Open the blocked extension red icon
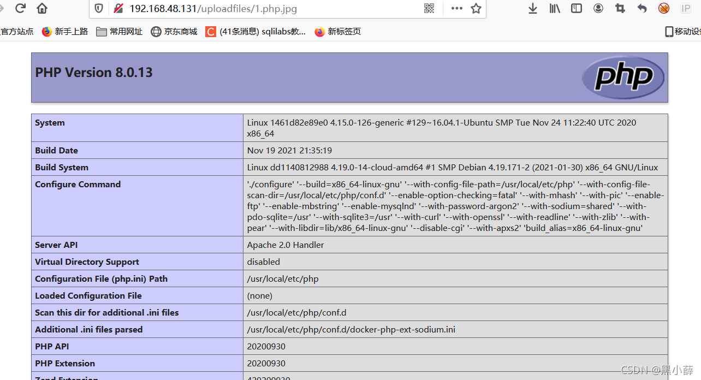Image resolution: width=701 pixels, height=380 pixels. pyautogui.click(x=664, y=8)
